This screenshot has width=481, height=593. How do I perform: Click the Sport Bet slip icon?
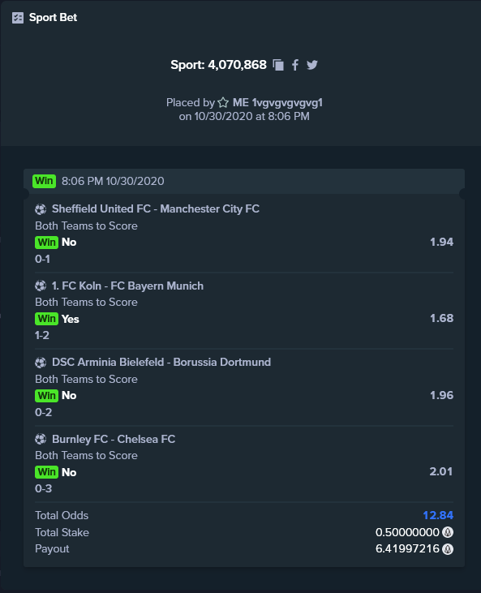point(18,18)
